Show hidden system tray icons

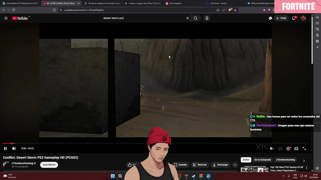(x=284, y=176)
